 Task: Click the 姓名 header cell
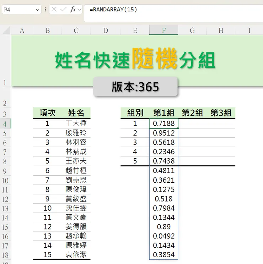[x=76, y=113]
